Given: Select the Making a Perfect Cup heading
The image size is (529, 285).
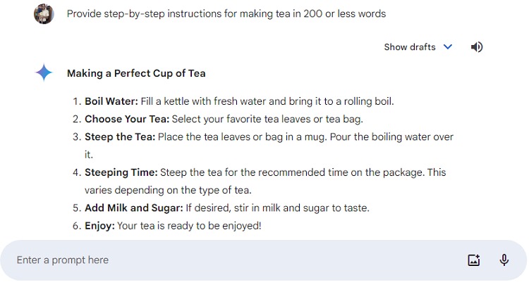Looking at the screenshot, I should pos(136,73).
